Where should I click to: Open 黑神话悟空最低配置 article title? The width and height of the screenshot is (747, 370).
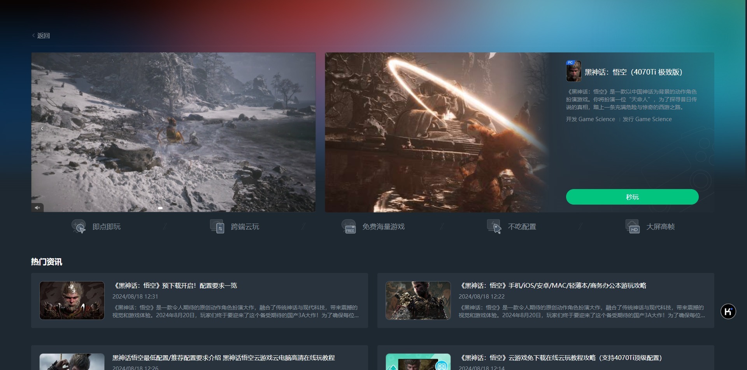223,358
